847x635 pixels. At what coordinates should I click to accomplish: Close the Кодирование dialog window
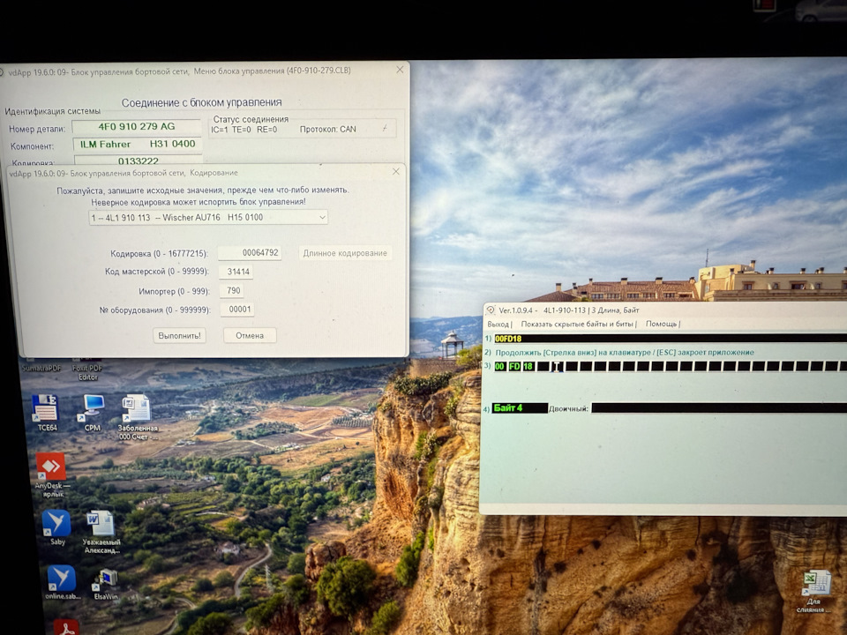pyautogui.click(x=396, y=172)
